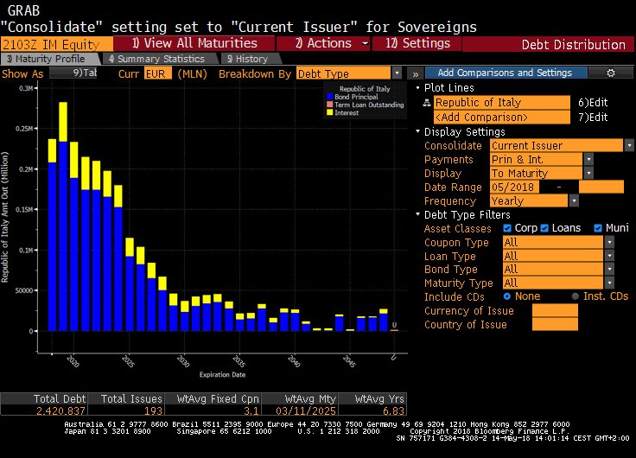The image size is (636, 458).
Task: Click the WtAvg Yrs value 6.83
Action: (x=393, y=411)
